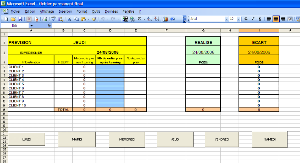Activate the Format Painter brush
The image size is (300, 163).
click(94, 19)
